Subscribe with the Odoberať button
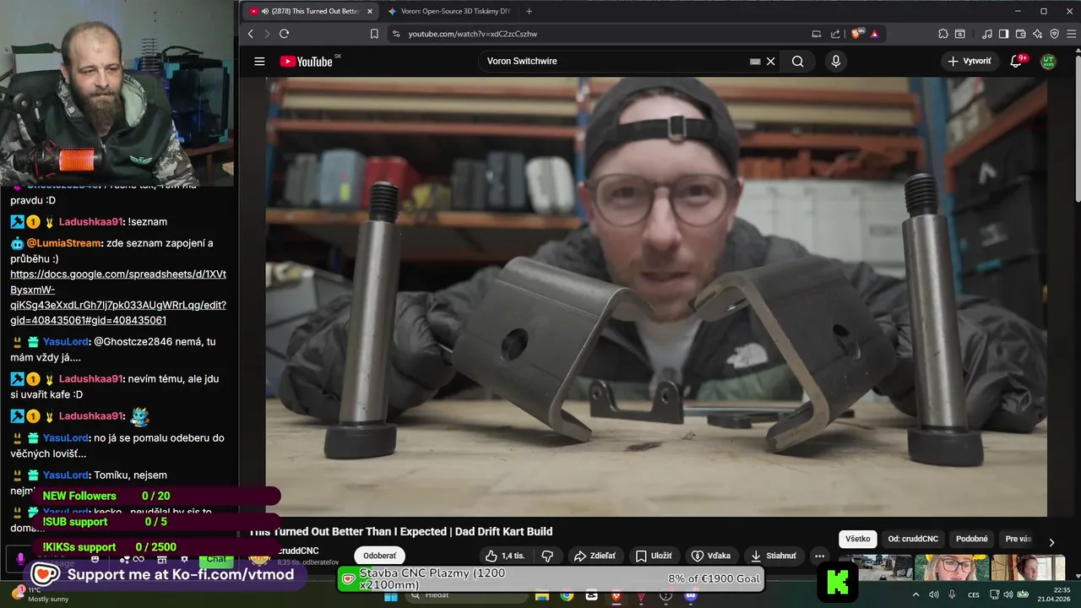This screenshot has height=608, width=1081. tap(379, 556)
